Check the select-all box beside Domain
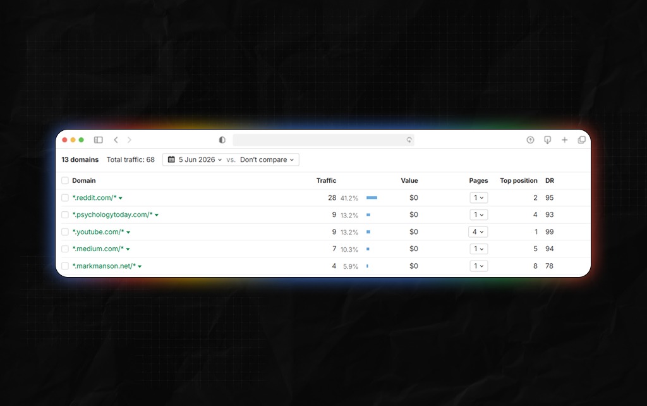The height and width of the screenshot is (406, 647). pyautogui.click(x=65, y=180)
